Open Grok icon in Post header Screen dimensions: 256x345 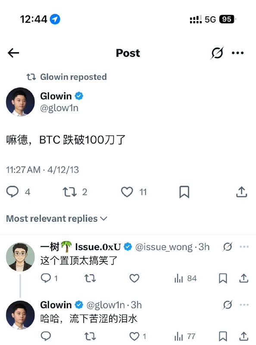217,53
